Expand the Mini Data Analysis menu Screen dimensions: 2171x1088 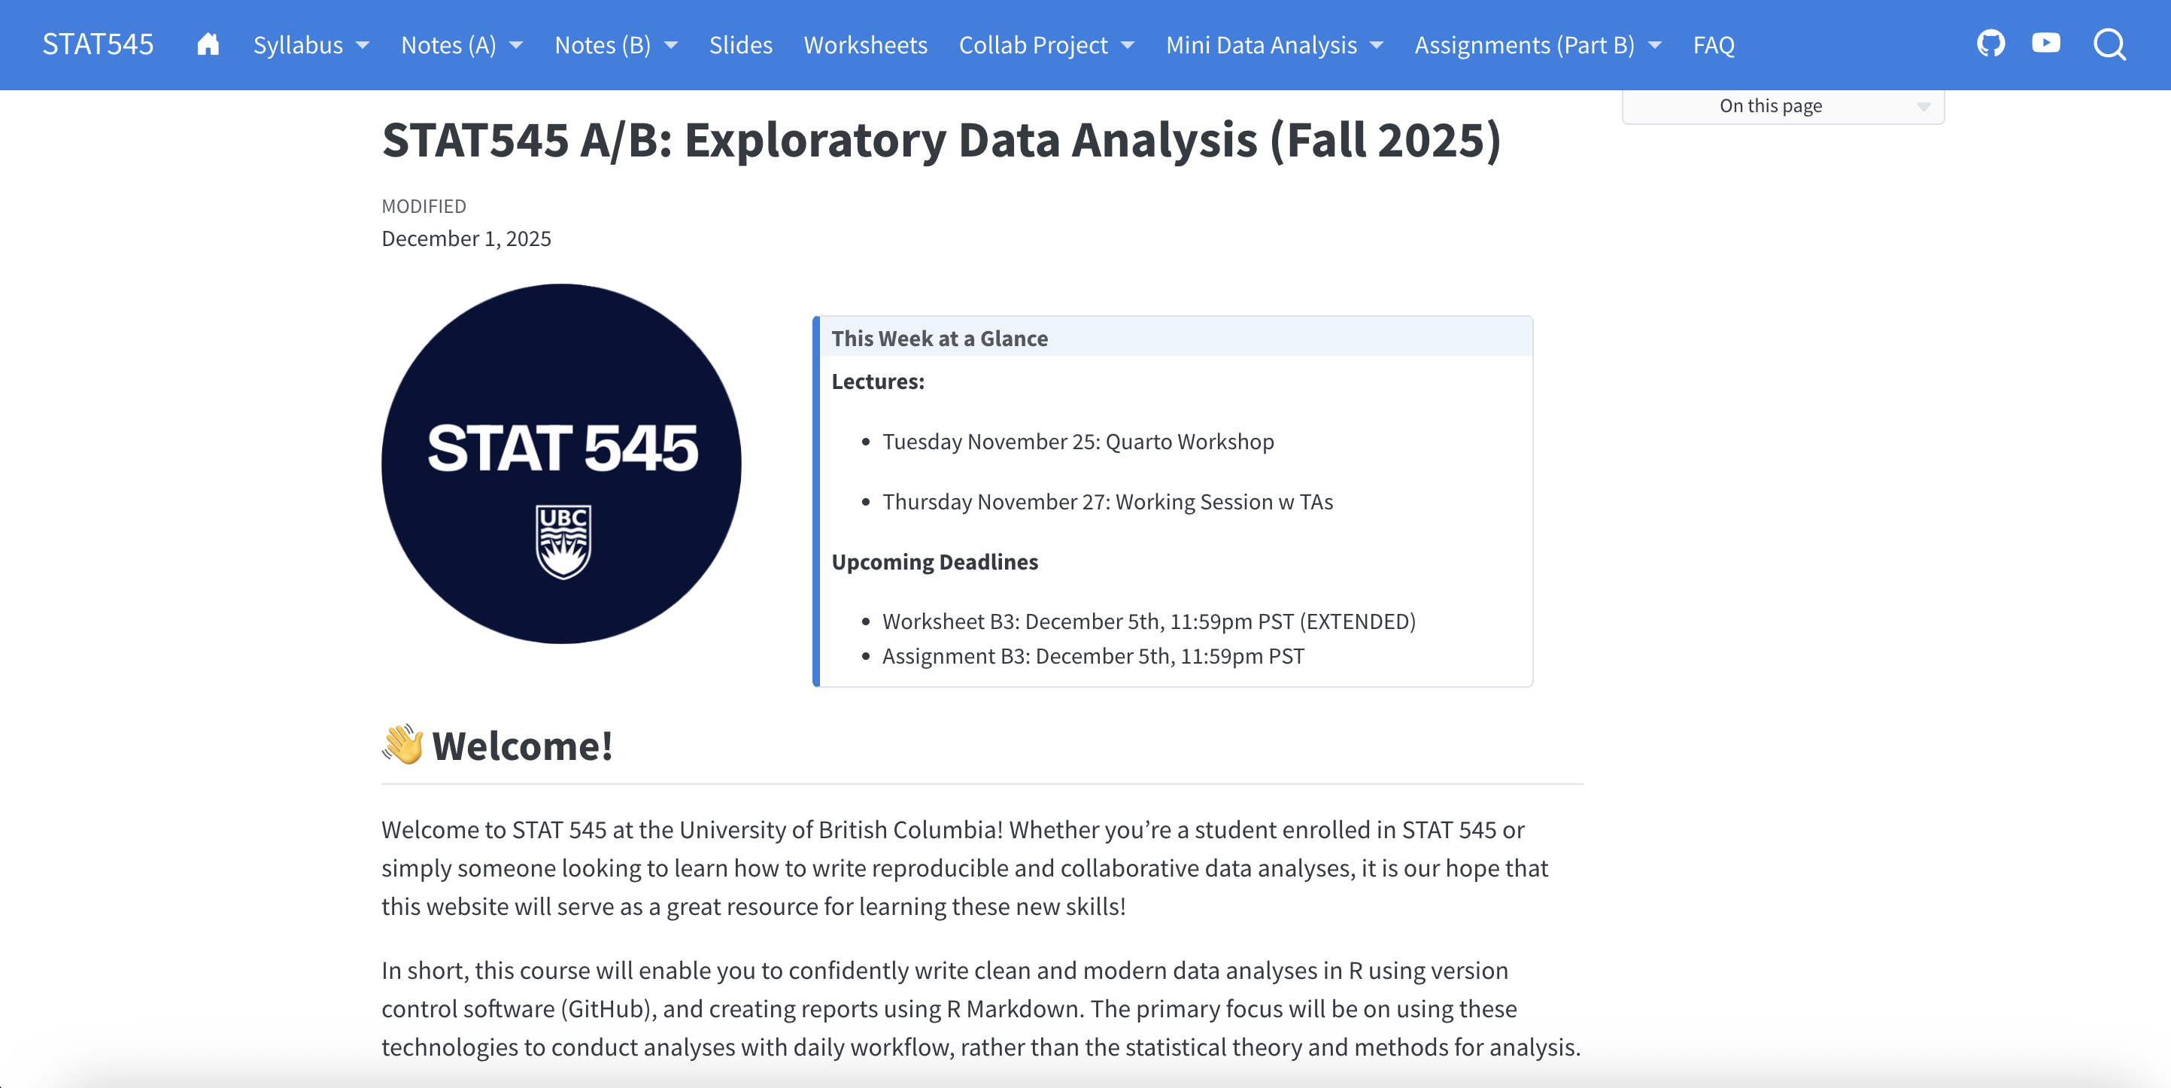pyautogui.click(x=1274, y=44)
